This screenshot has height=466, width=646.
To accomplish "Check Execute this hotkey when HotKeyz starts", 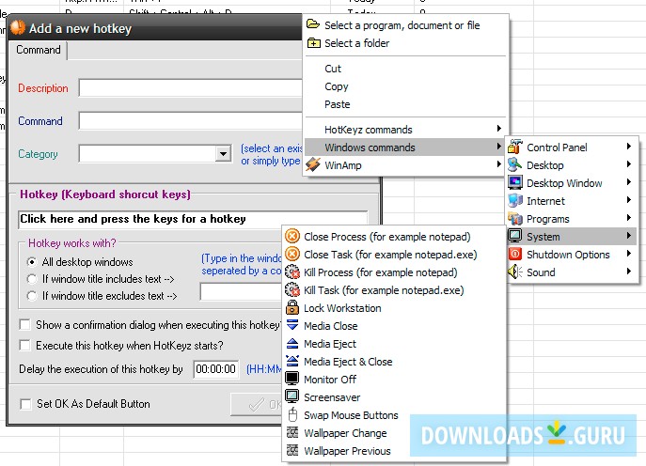I will [25, 345].
